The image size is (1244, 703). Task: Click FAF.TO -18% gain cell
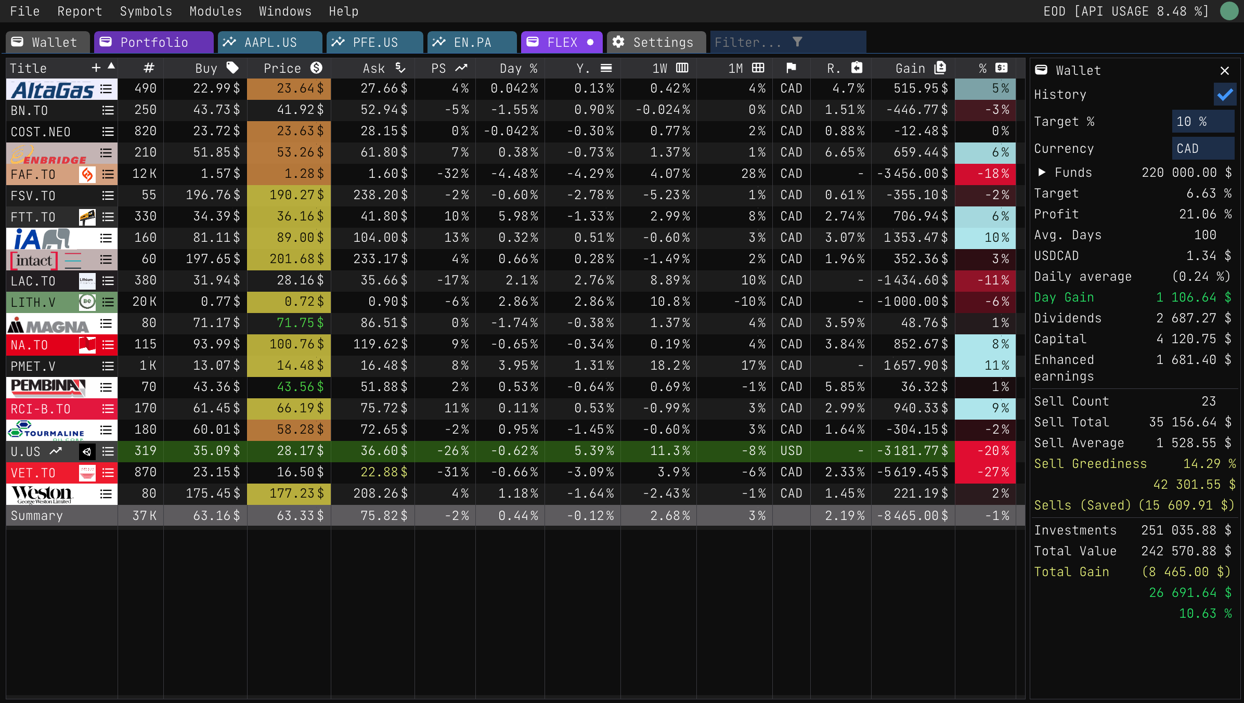click(x=986, y=174)
